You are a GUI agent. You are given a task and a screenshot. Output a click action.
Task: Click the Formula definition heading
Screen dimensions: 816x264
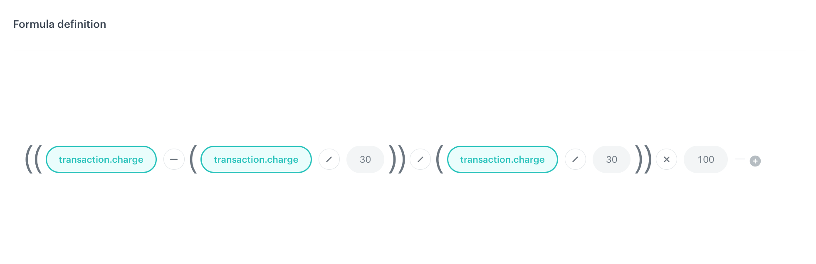[x=59, y=24]
